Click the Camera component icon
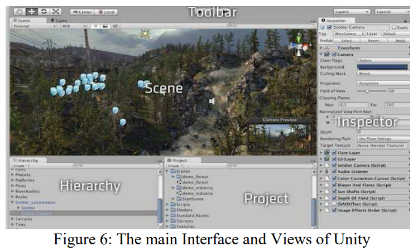 pyautogui.click(x=327, y=54)
